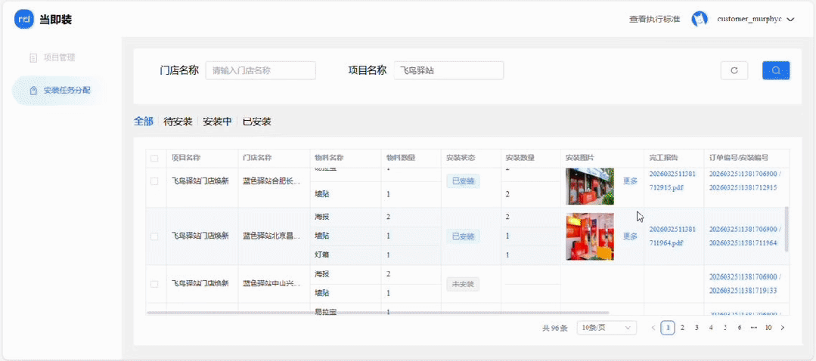The height and width of the screenshot is (361, 816).
Task: Open the 2026032511381711964.pdf completion report
Action: 667,236
